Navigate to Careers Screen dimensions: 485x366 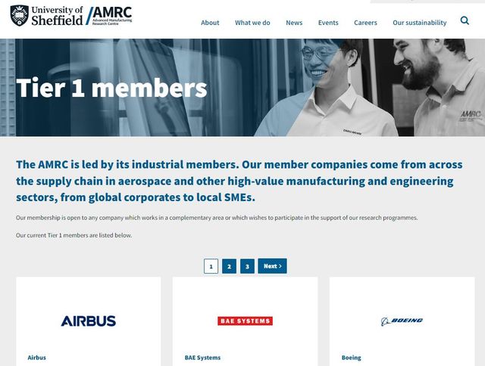coord(365,23)
